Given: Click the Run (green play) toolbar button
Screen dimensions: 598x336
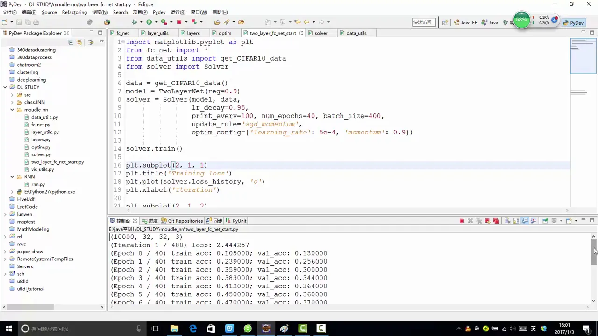Looking at the screenshot, I should (149, 22).
